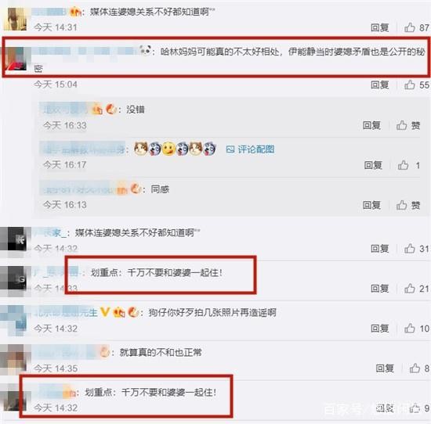Reply to the 哈林妈妈 comment at 15:04
The image size is (431, 424).
click(x=379, y=84)
